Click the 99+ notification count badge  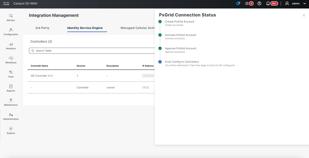pos(274,3)
